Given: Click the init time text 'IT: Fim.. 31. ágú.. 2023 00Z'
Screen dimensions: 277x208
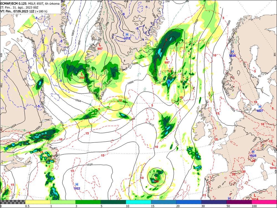Looking at the screenshot, I should [19, 7].
